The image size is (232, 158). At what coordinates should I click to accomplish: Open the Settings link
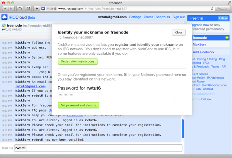tap(135, 17)
